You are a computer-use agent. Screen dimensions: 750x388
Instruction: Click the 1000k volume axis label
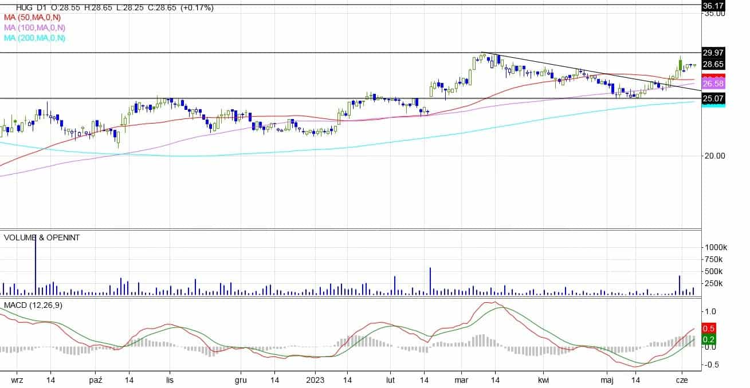716,247
